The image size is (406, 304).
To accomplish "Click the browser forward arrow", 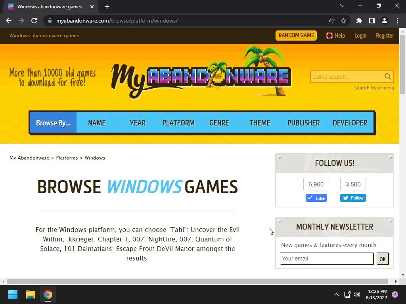I will pyautogui.click(x=21, y=21).
